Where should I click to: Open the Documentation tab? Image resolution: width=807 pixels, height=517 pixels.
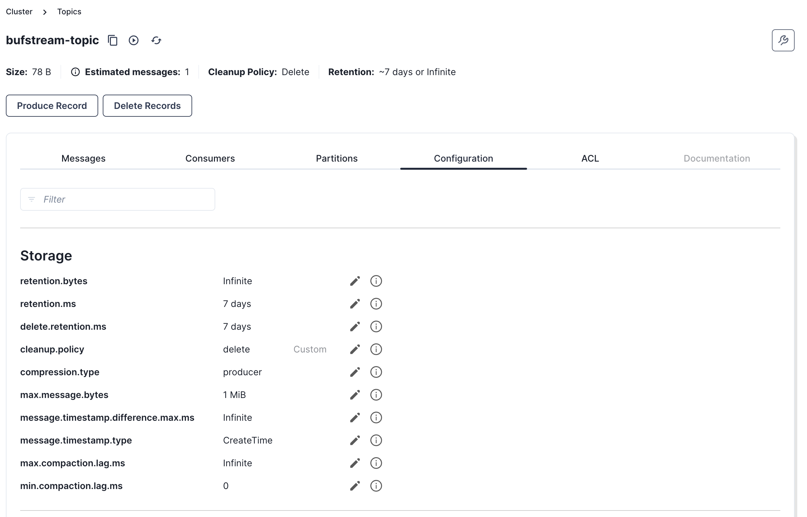click(x=717, y=158)
